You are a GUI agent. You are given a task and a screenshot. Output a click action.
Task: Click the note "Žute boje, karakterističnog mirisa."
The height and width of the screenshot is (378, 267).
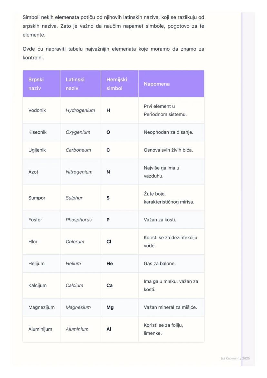pyautogui.click(x=169, y=198)
